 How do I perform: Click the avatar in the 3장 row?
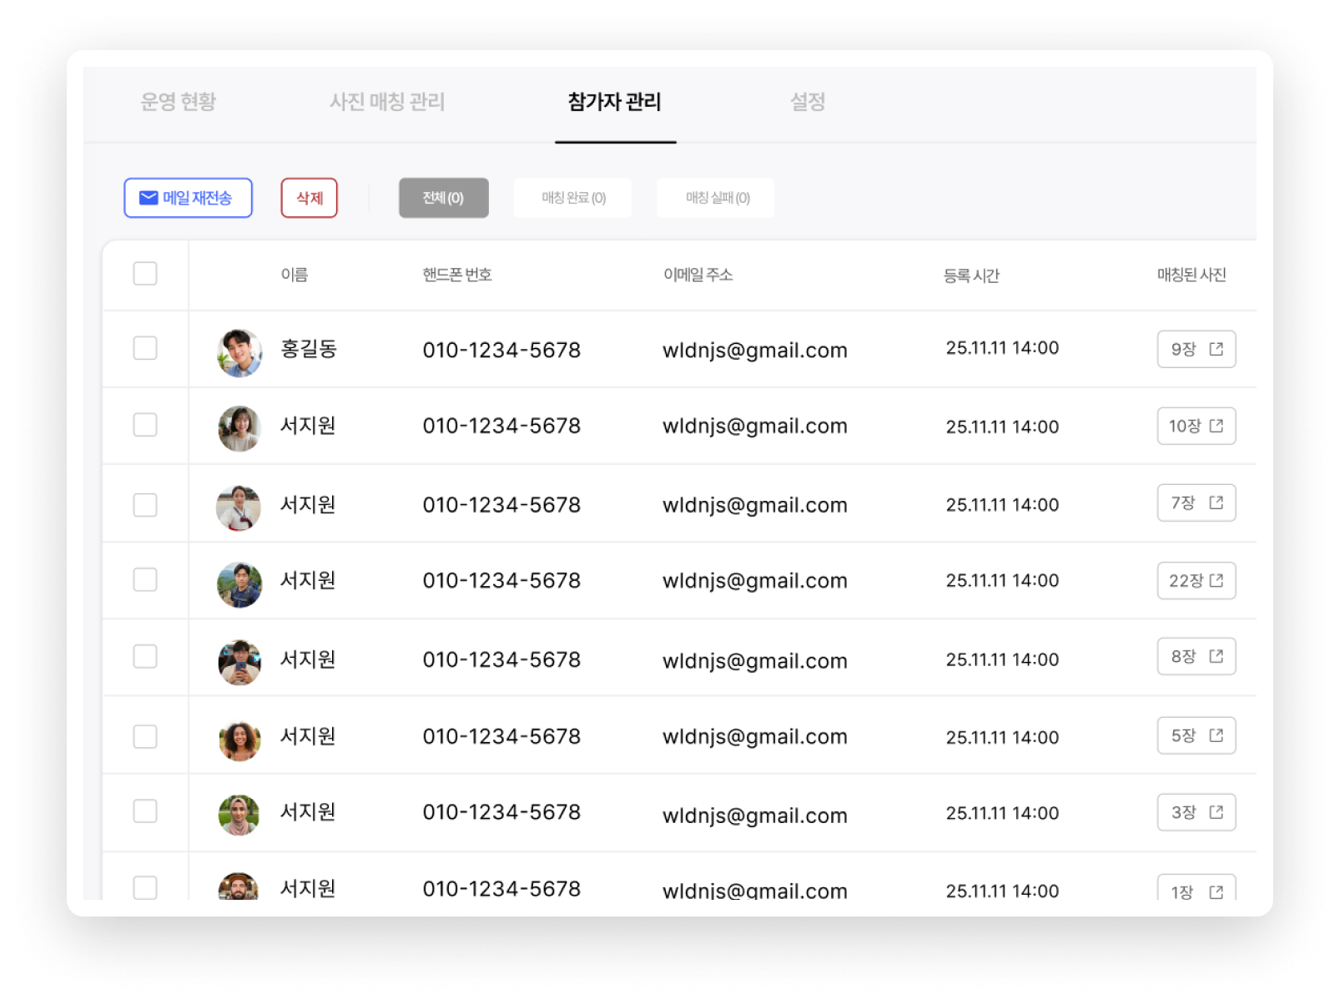pos(239,815)
